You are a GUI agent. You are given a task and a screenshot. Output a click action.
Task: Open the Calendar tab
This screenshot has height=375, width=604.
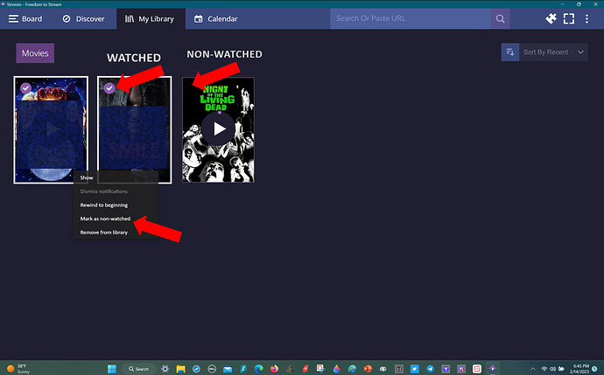[216, 19]
